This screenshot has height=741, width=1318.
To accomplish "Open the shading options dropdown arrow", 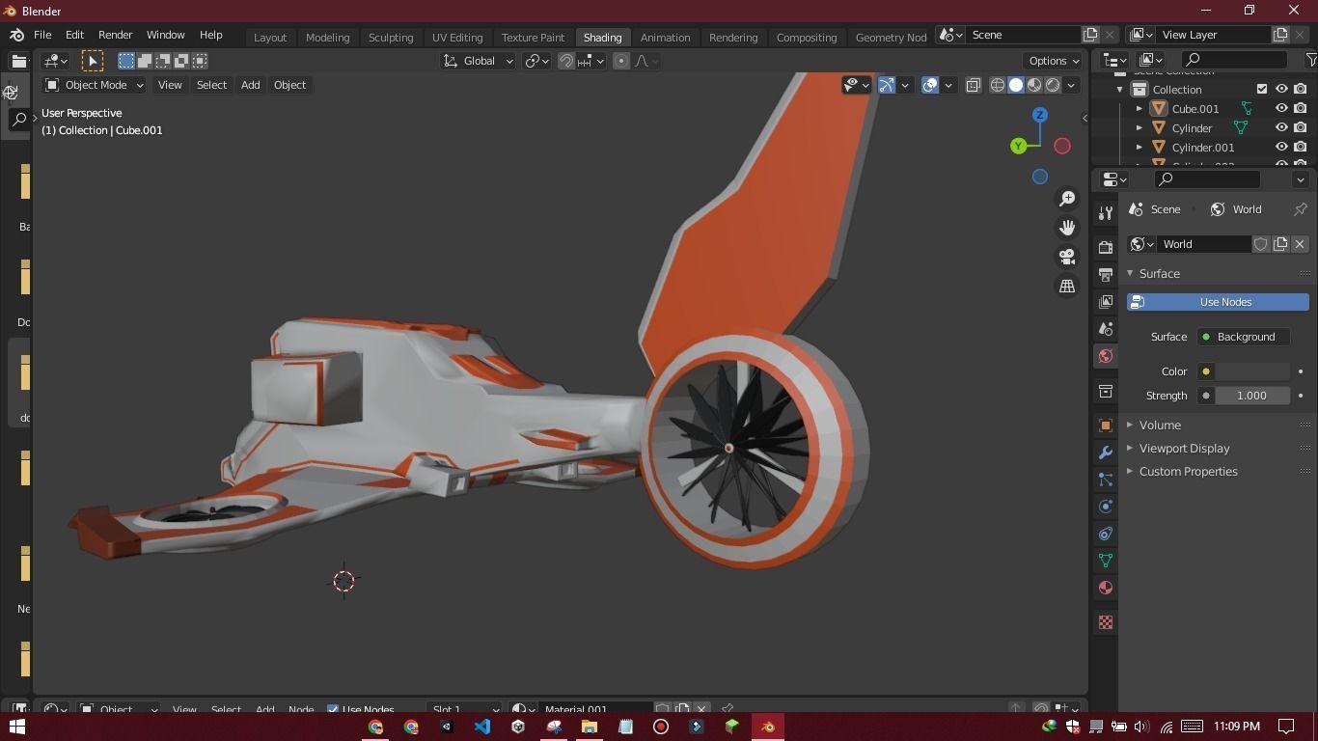I will pos(1071,85).
